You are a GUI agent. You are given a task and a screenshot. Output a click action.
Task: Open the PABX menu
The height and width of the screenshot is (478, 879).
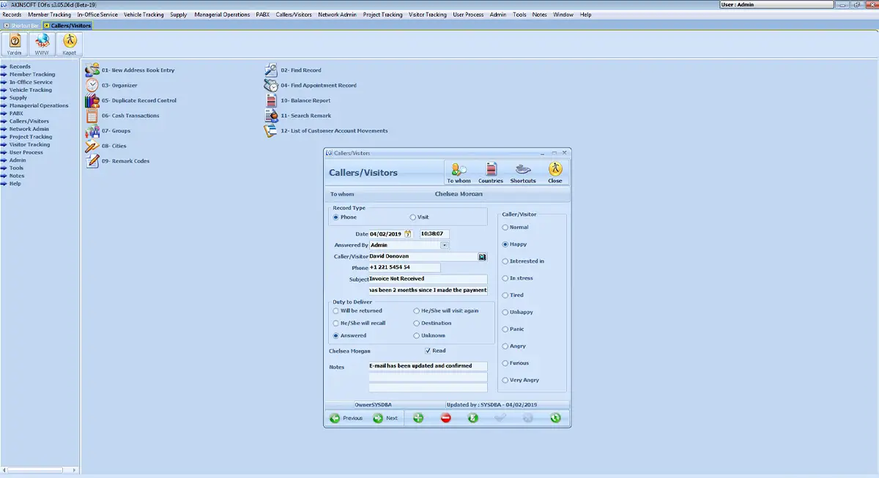click(x=263, y=15)
